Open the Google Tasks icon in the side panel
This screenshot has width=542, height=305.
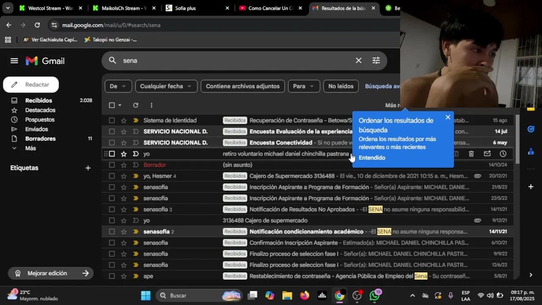[x=531, y=129]
